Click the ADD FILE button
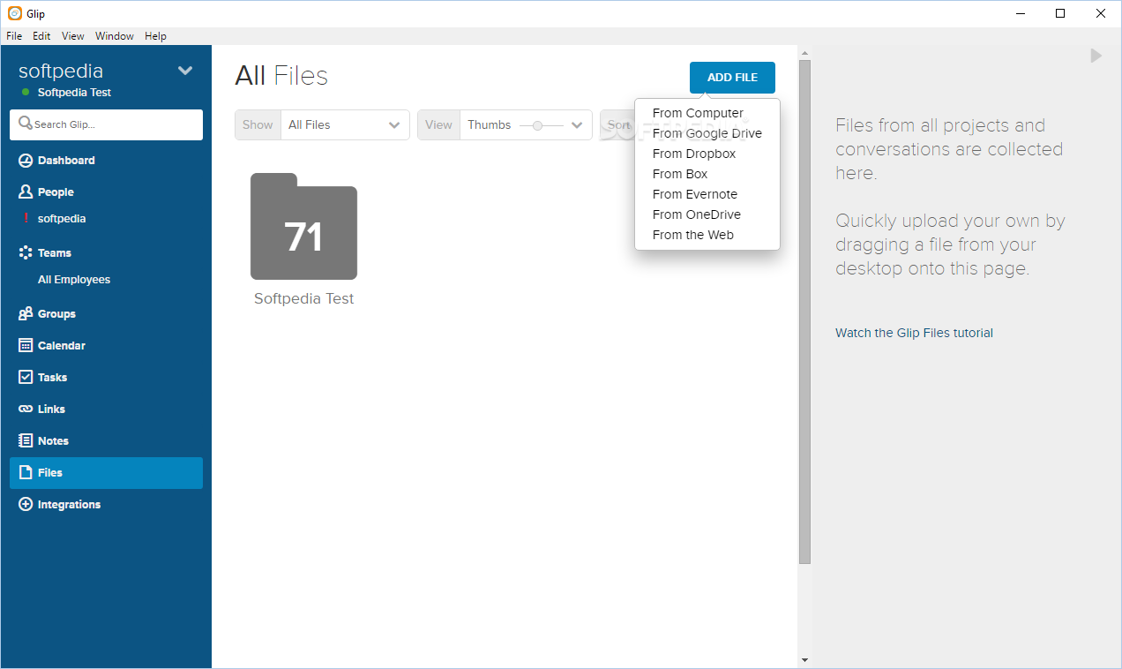 [732, 78]
